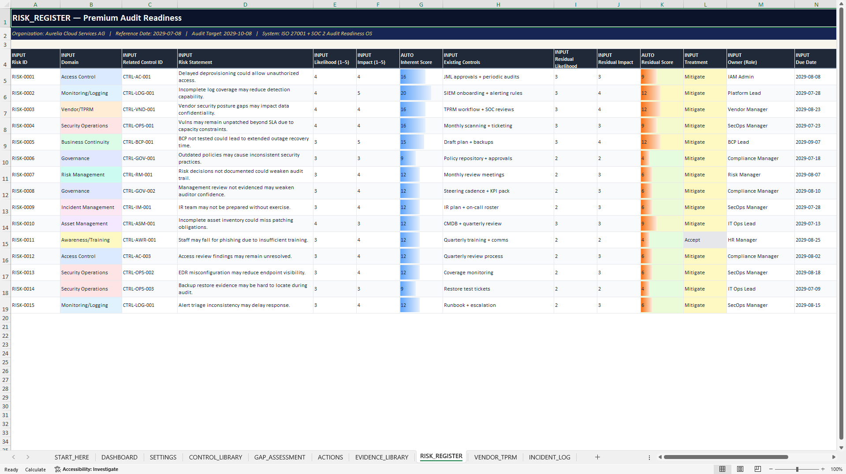This screenshot has width=846, height=474.
Task: Select row 5 header
Action: tap(5, 77)
